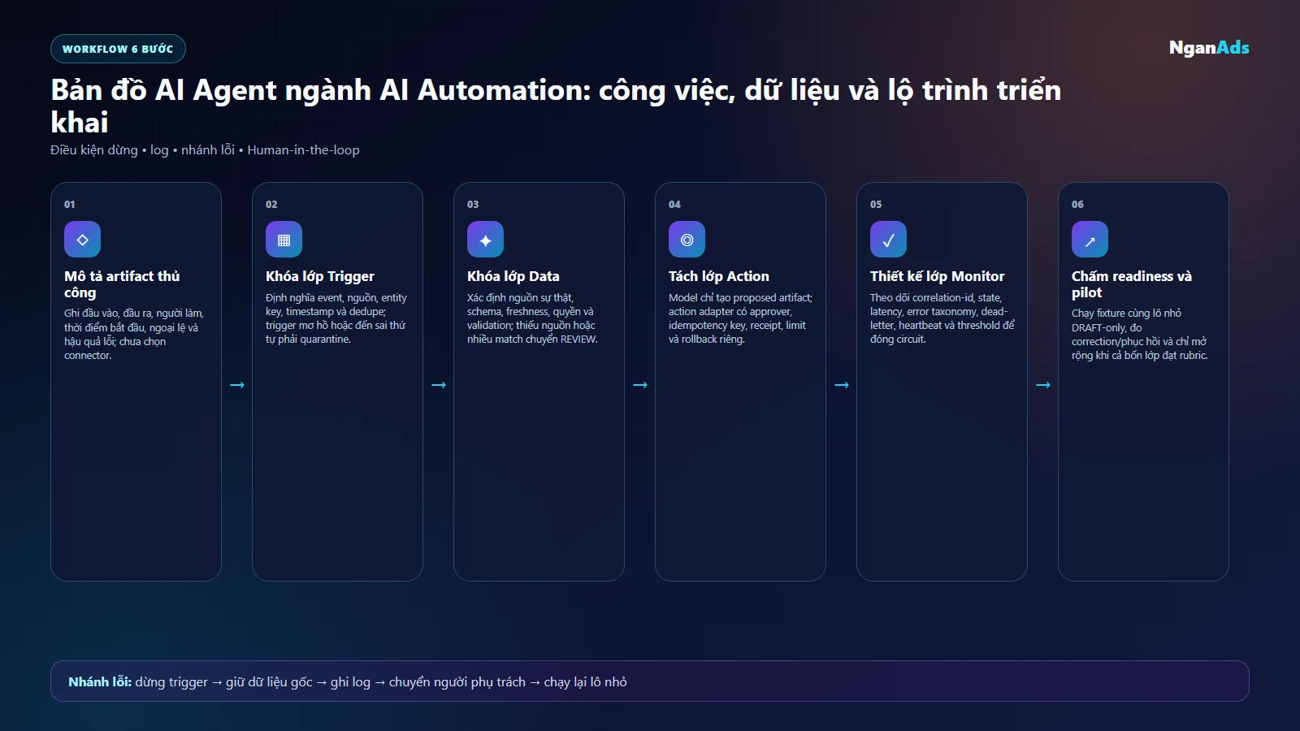The width and height of the screenshot is (1300, 731).
Task: Click the NganAds logo
Action: (1209, 48)
